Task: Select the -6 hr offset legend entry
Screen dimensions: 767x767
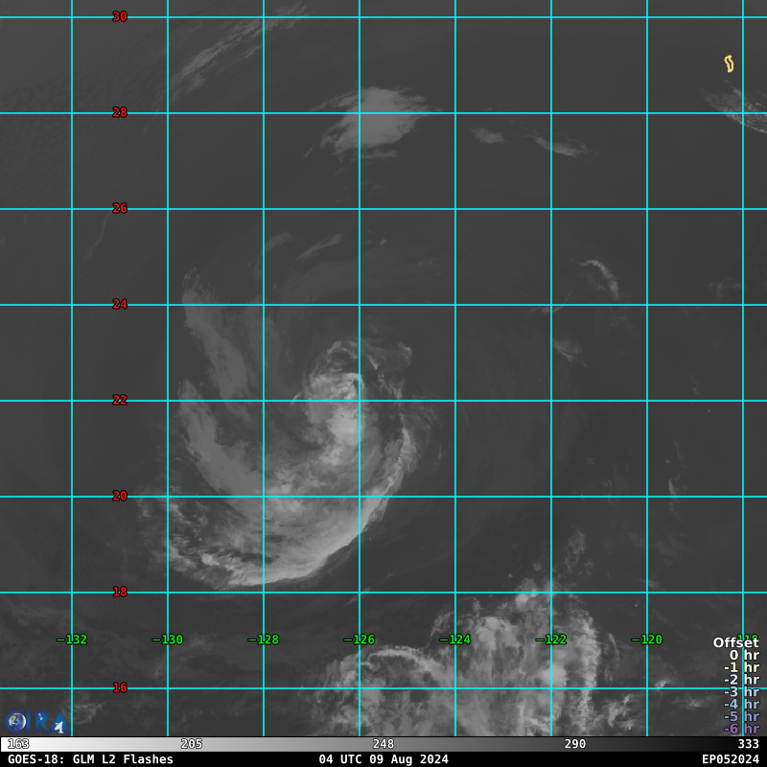Action: [741, 729]
